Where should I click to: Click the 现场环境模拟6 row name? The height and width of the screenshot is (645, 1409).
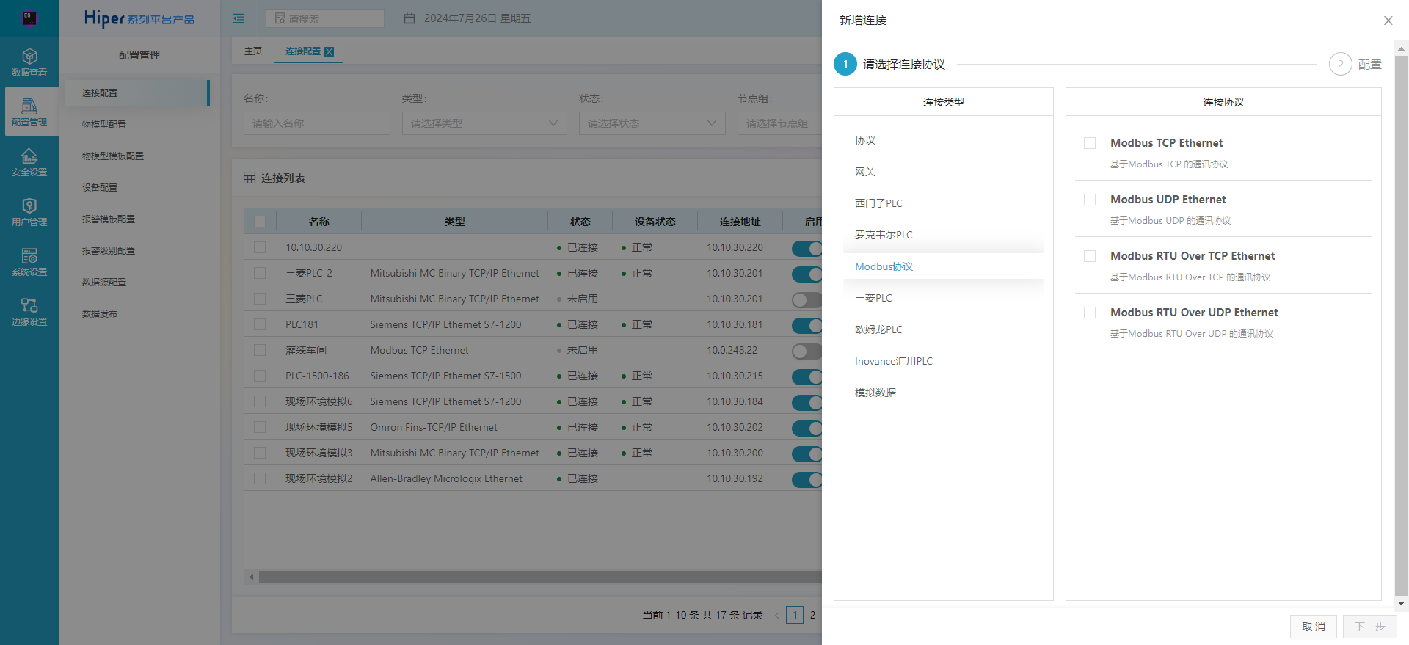click(x=319, y=401)
